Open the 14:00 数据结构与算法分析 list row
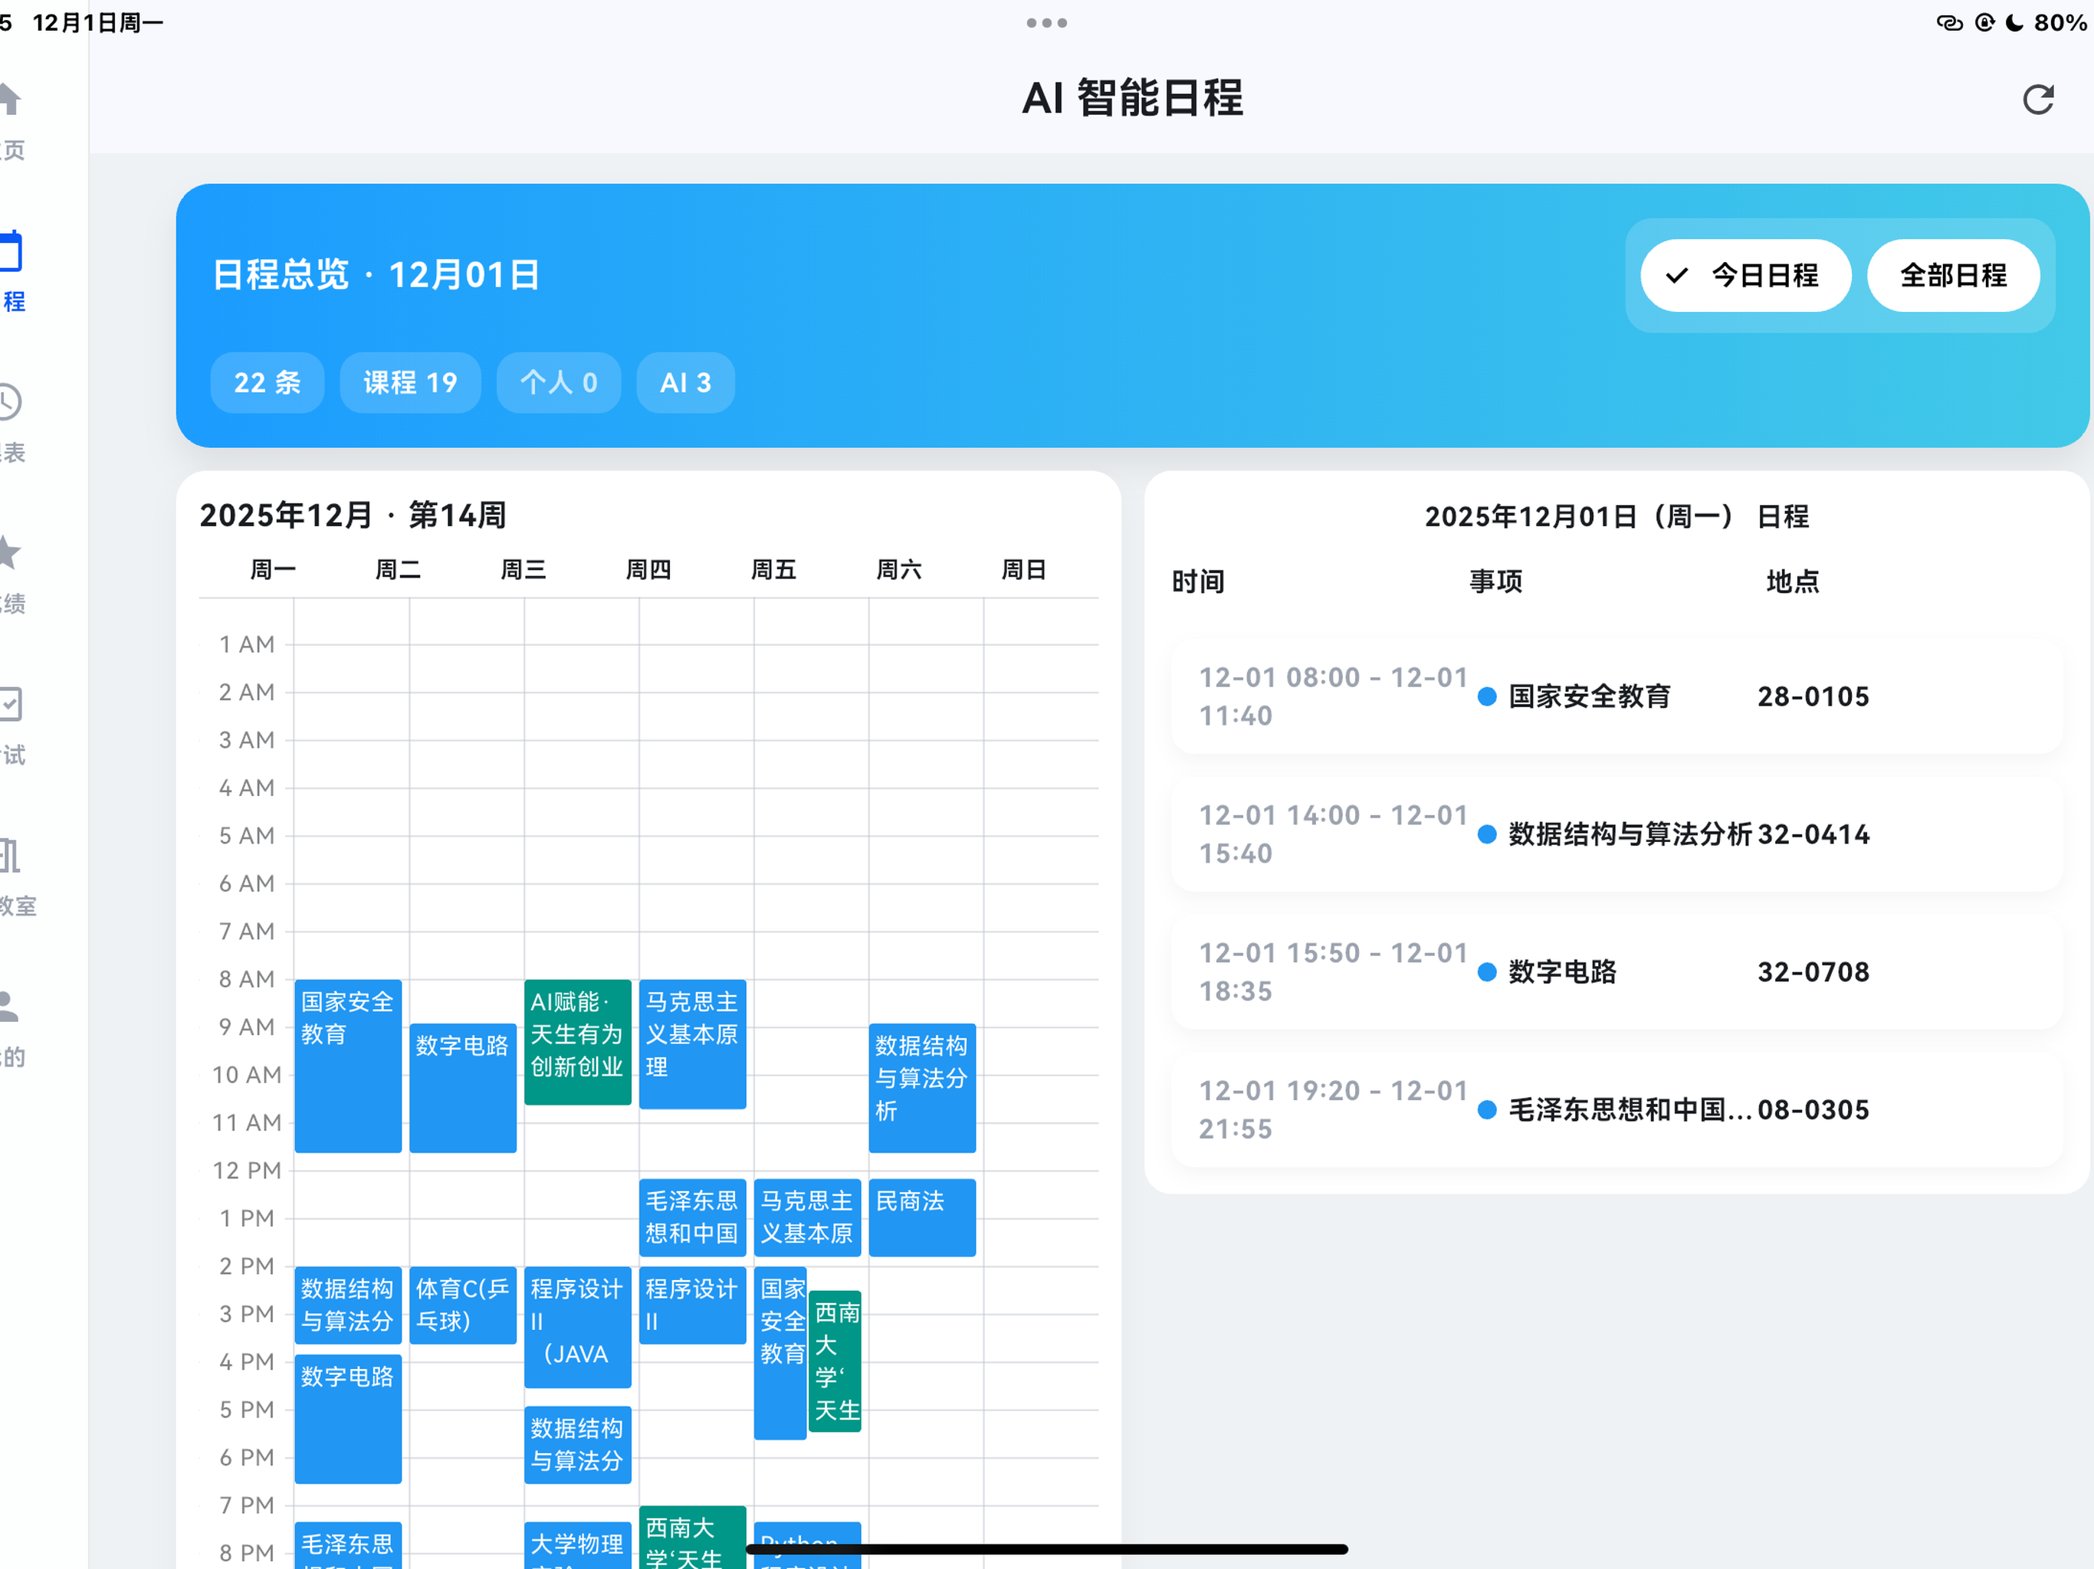2094x1569 pixels. [x=1616, y=834]
